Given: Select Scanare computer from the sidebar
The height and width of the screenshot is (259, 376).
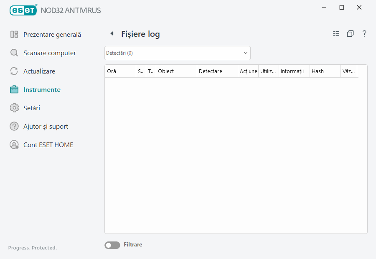Looking at the screenshot, I should pos(50,53).
